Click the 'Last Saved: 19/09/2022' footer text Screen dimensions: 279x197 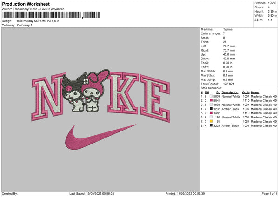[x=92, y=193]
